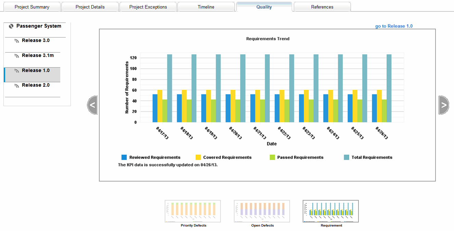This screenshot has width=454, height=231.
Task: Click the Release 1.0 feed icon
Action: coord(16,71)
